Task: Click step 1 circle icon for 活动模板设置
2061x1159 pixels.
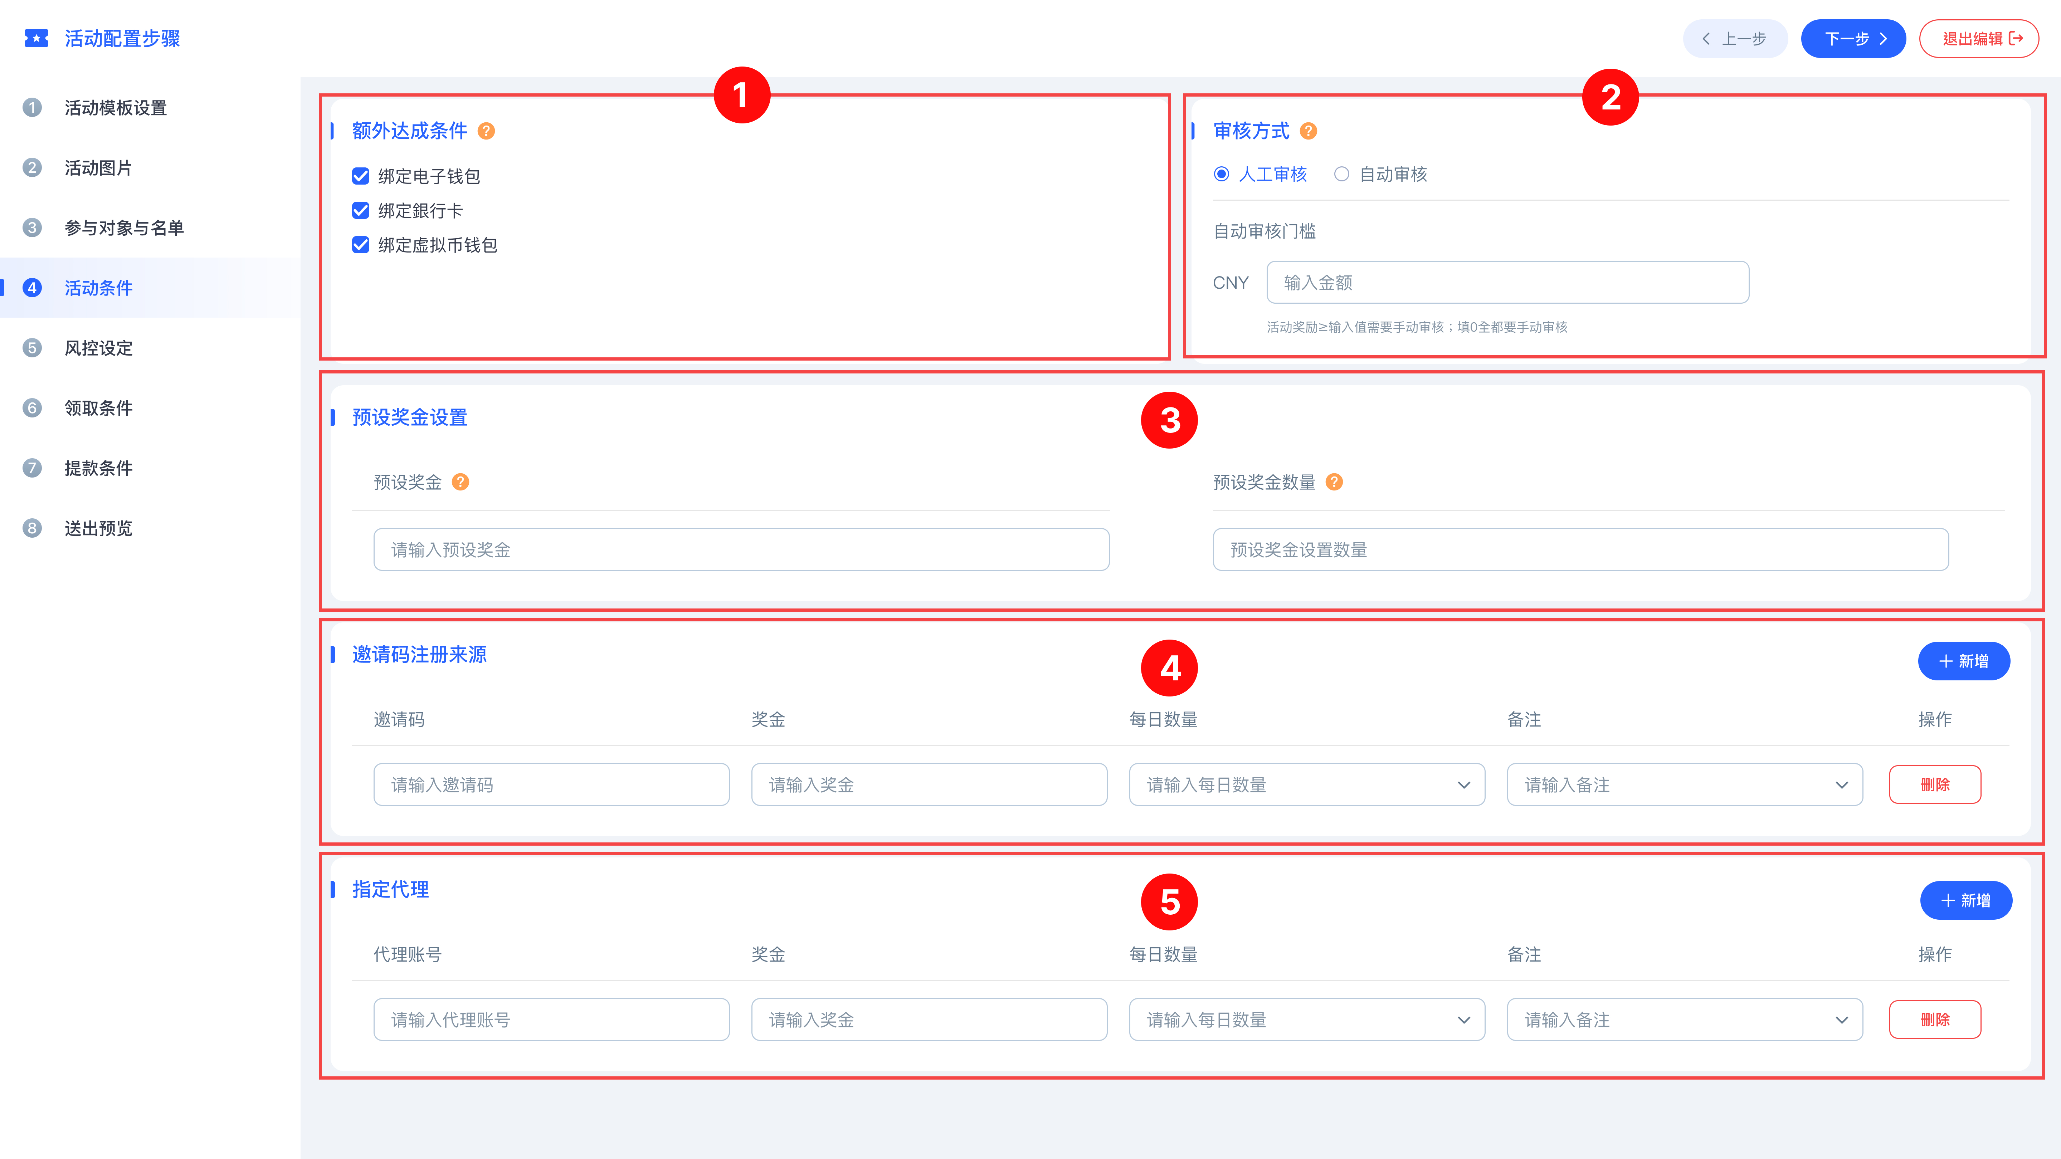Action: click(32, 108)
